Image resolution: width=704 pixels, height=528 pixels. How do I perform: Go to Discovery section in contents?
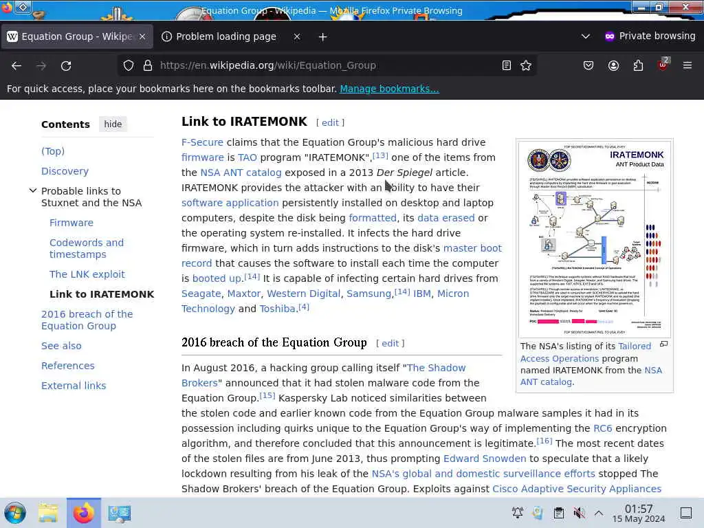(65, 171)
